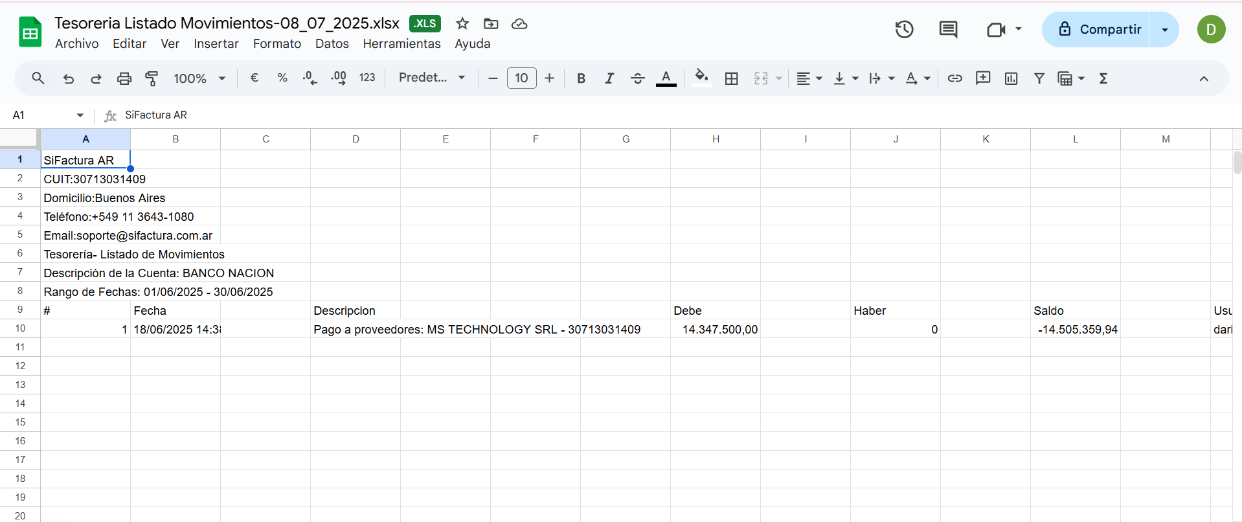1242x522 pixels.
Task: Open the Ver menu
Action: [x=170, y=43]
